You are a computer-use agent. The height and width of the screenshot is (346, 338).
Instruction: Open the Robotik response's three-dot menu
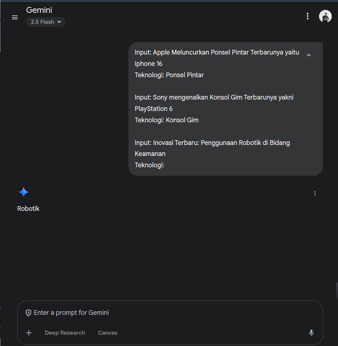coord(315,193)
